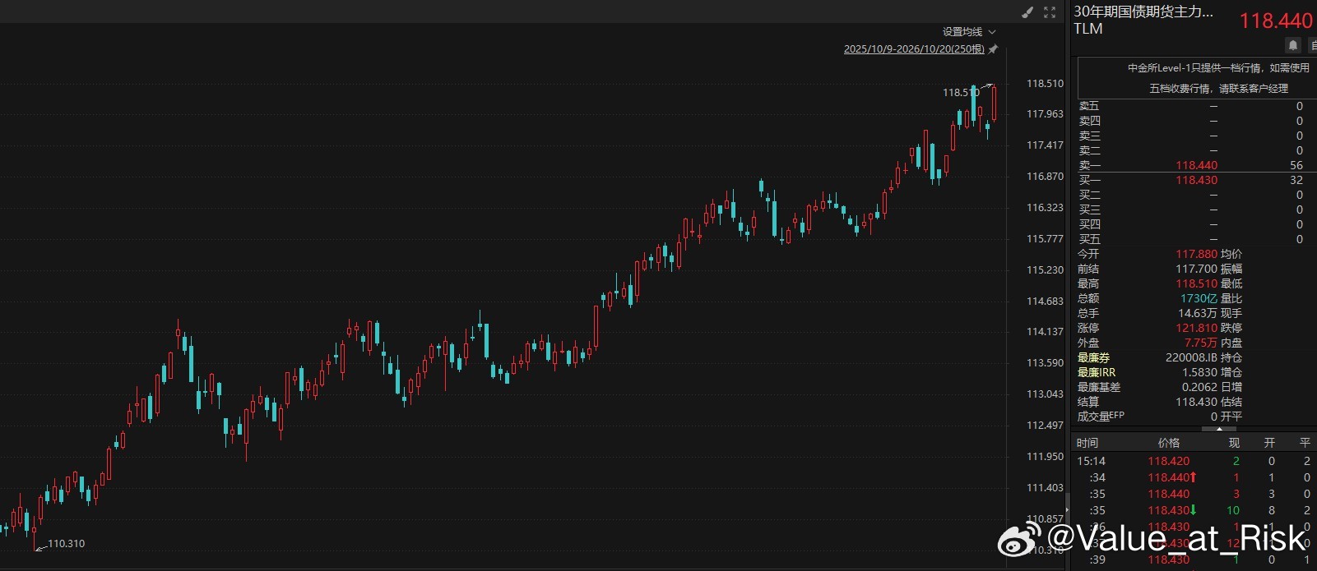Click the 卖一 ask price 118.440

click(x=1196, y=165)
